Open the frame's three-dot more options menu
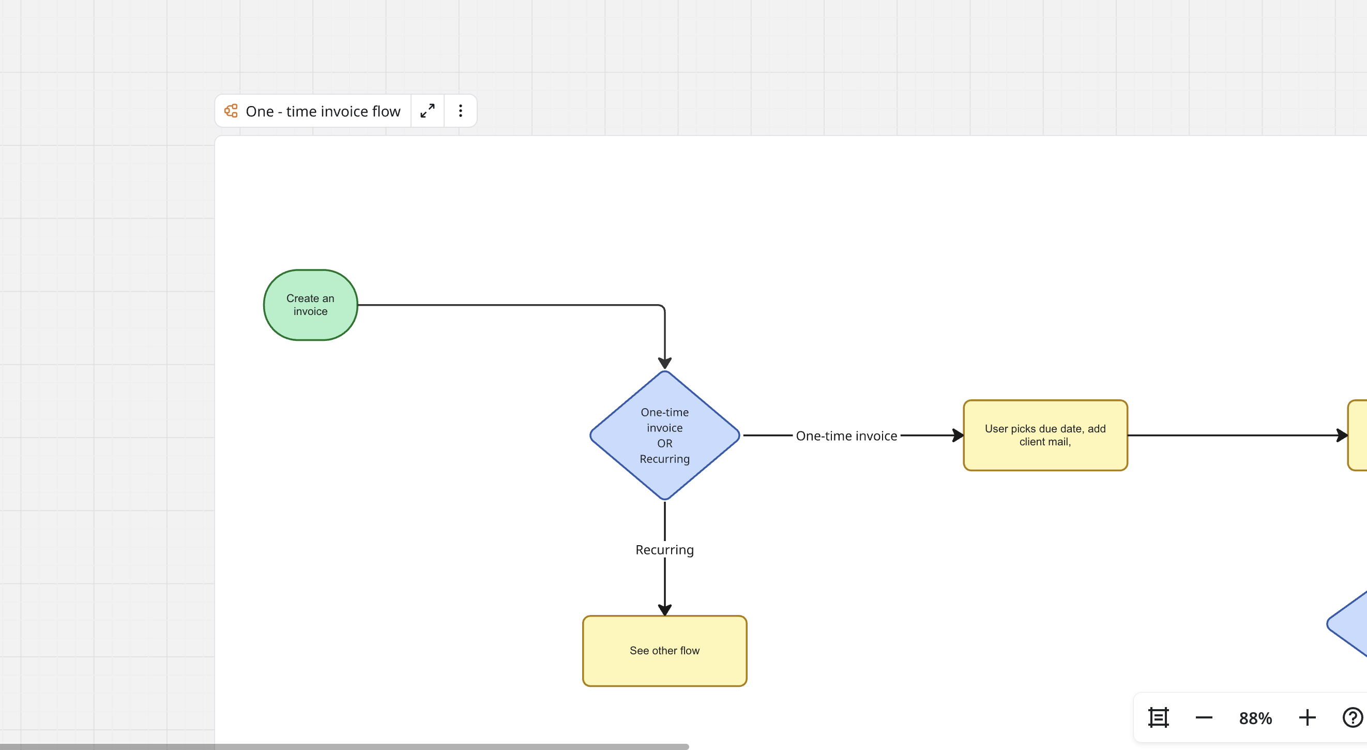 461,111
